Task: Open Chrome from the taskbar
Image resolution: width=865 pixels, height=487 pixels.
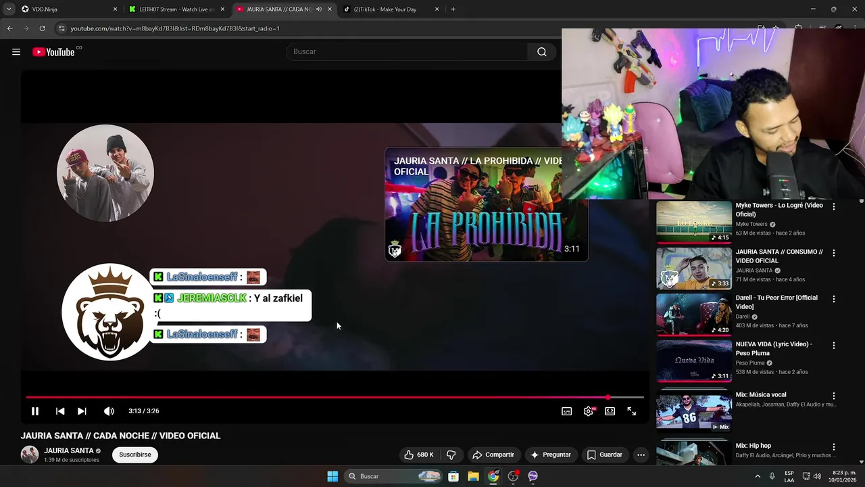Action: coord(493,476)
